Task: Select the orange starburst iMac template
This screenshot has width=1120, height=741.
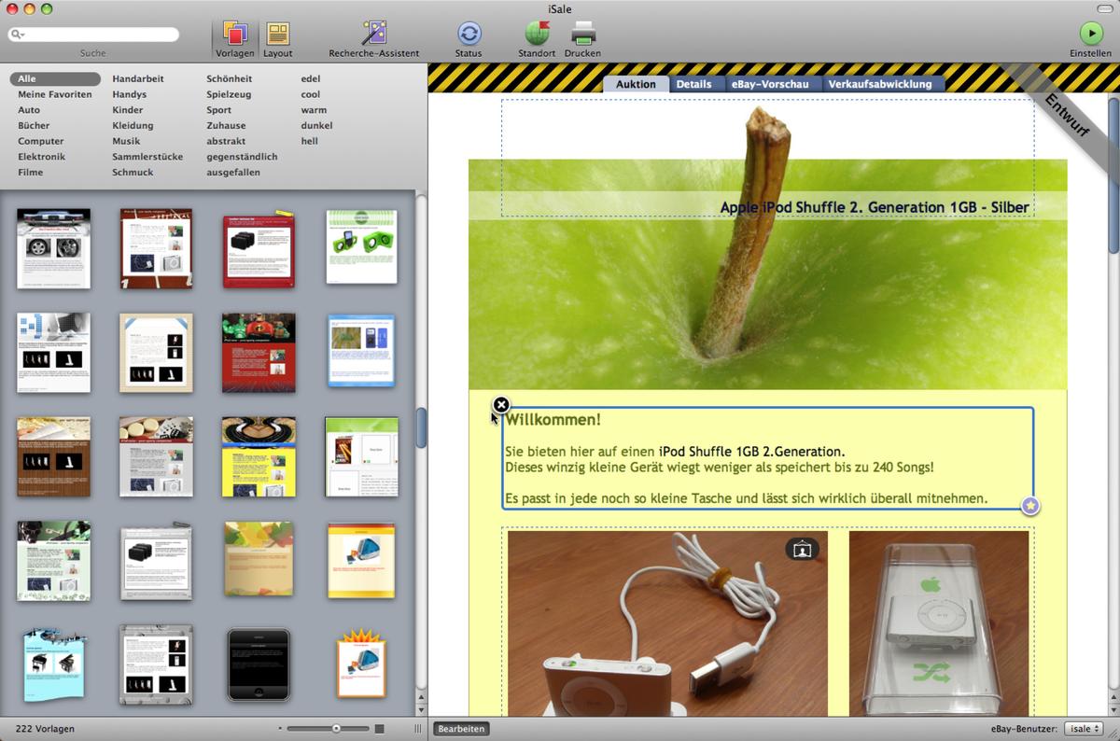Action: pos(361,664)
